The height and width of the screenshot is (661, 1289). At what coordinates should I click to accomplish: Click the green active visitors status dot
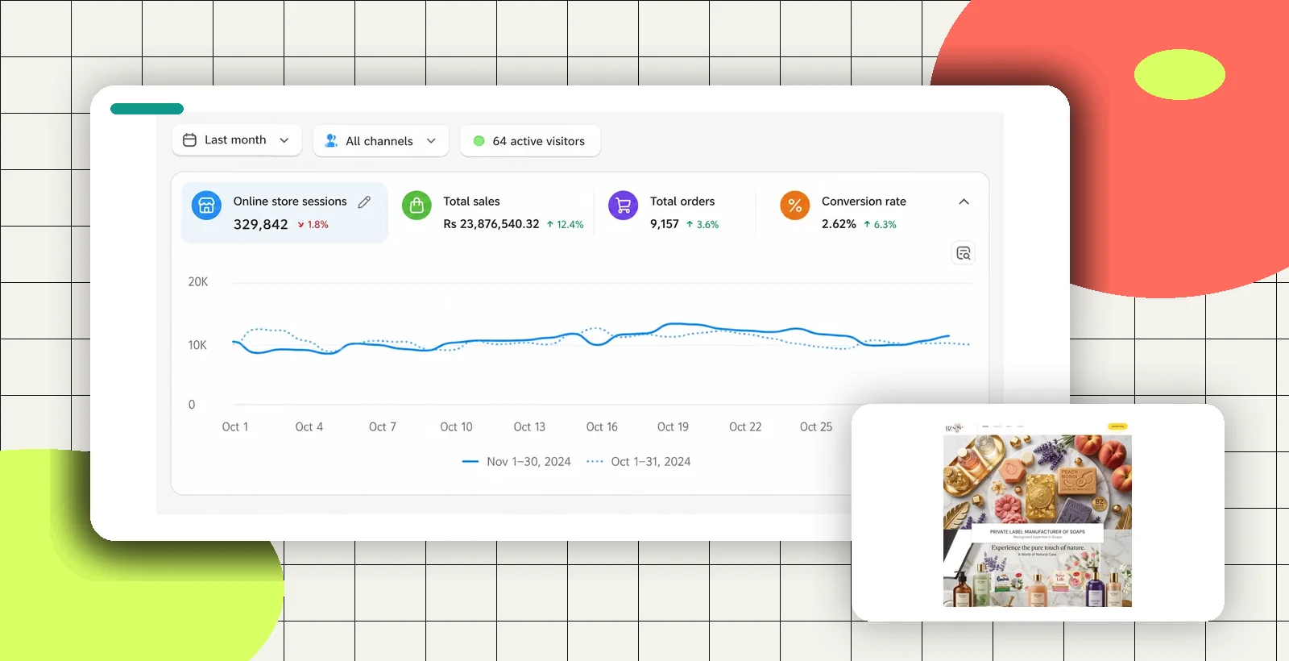click(479, 141)
